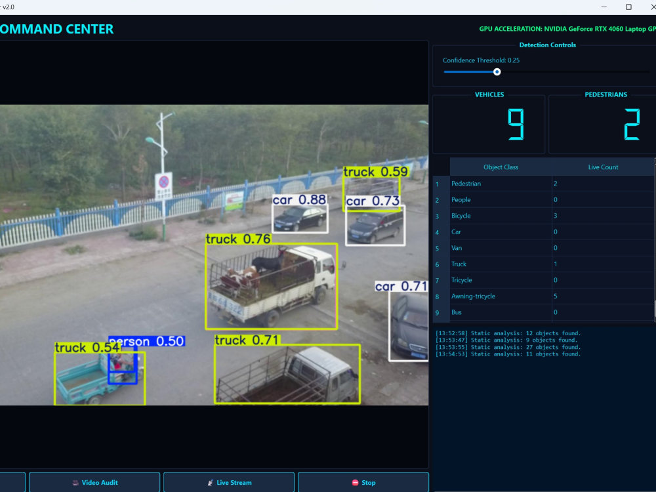Click the Video Audit button
The image size is (656, 492).
(x=94, y=482)
